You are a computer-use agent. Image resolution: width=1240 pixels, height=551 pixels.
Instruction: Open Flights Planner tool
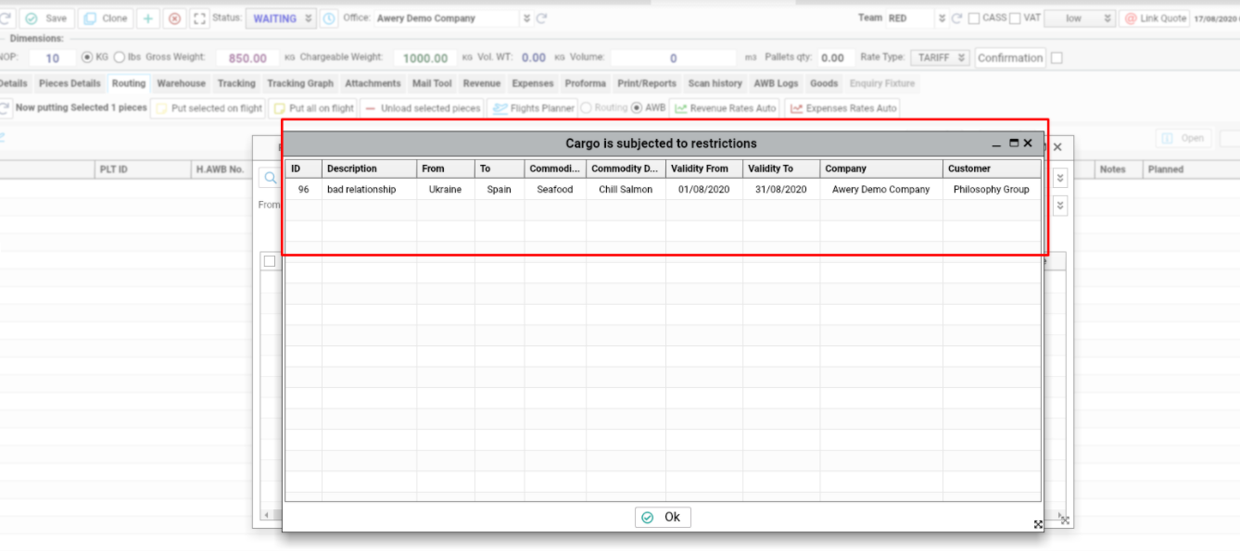click(x=533, y=108)
